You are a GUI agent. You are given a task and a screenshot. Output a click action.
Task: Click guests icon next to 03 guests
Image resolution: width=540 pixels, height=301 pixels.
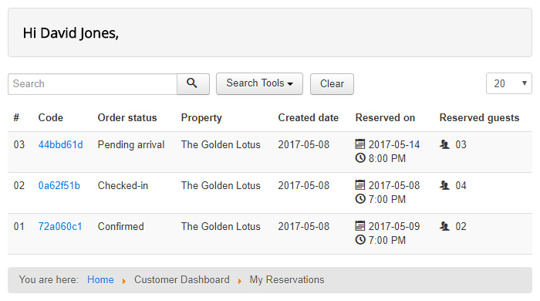pos(444,144)
